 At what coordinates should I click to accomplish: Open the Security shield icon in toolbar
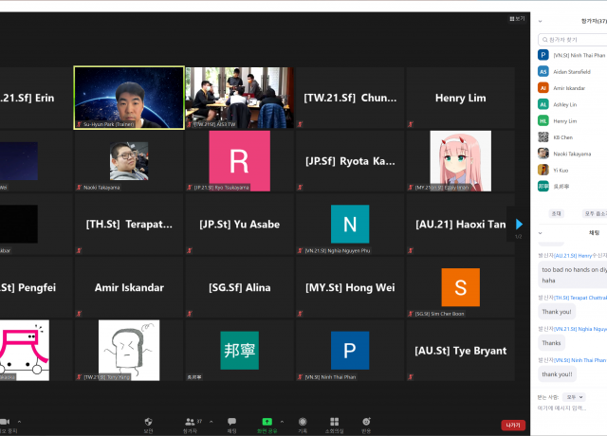tap(148, 422)
